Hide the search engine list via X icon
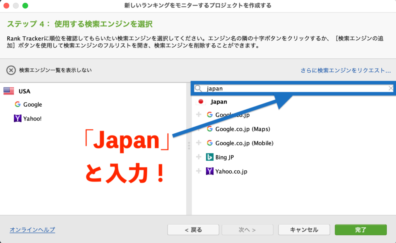Viewport: 396px width, 243px height. coord(11,70)
